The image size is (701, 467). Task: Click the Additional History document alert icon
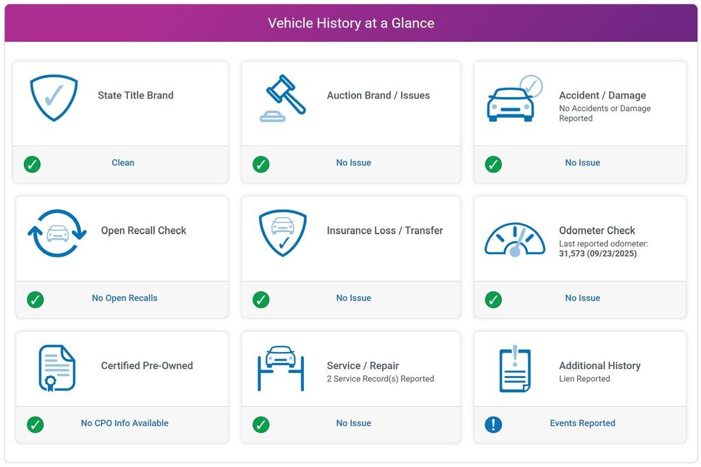515,368
